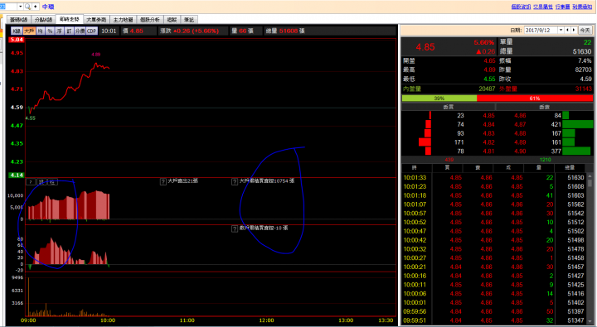Screen dimensions: 597x327
Task: Toggle the 分價 price distribution button
Action: (80, 31)
